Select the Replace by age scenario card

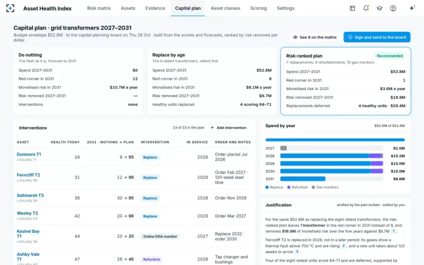point(212,81)
